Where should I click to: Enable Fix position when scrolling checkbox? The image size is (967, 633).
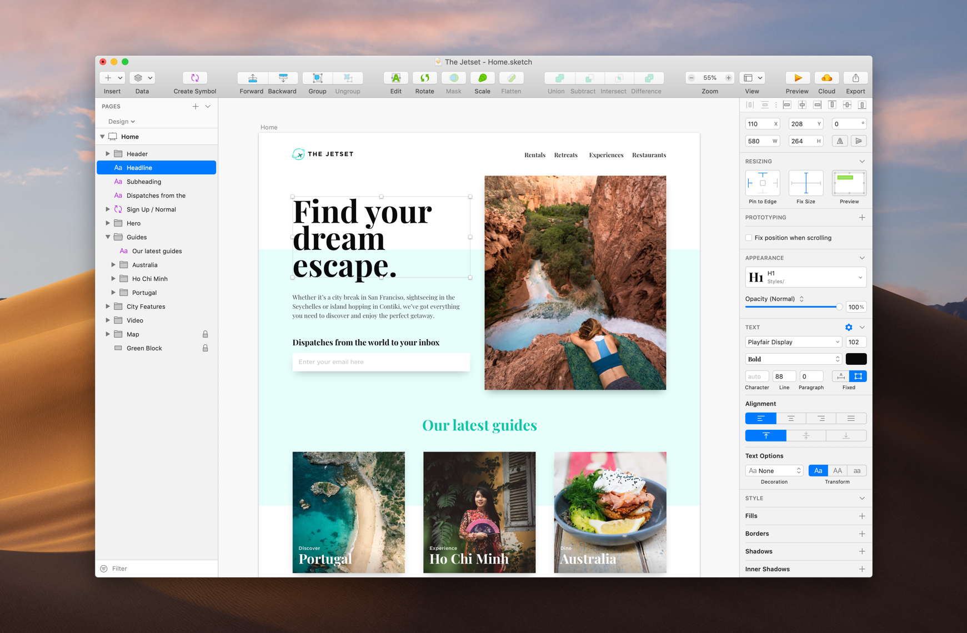(749, 238)
